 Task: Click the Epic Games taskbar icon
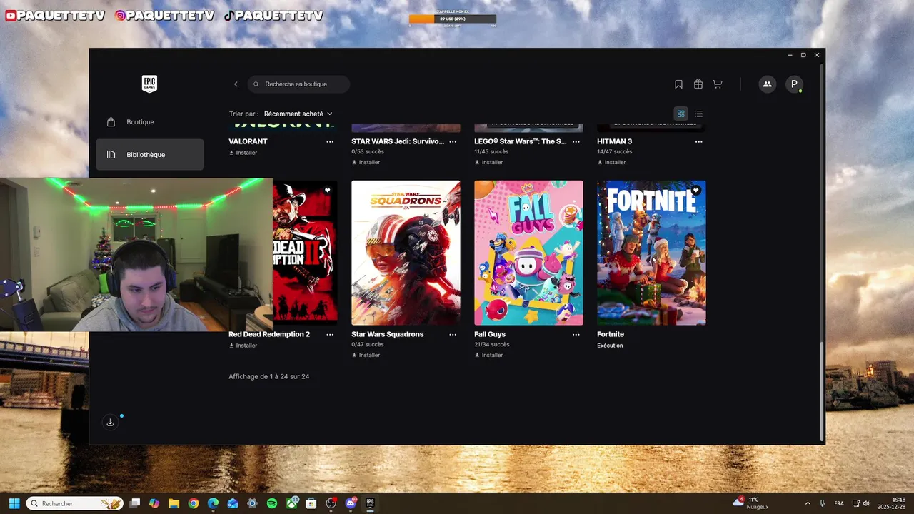click(370, 503)
